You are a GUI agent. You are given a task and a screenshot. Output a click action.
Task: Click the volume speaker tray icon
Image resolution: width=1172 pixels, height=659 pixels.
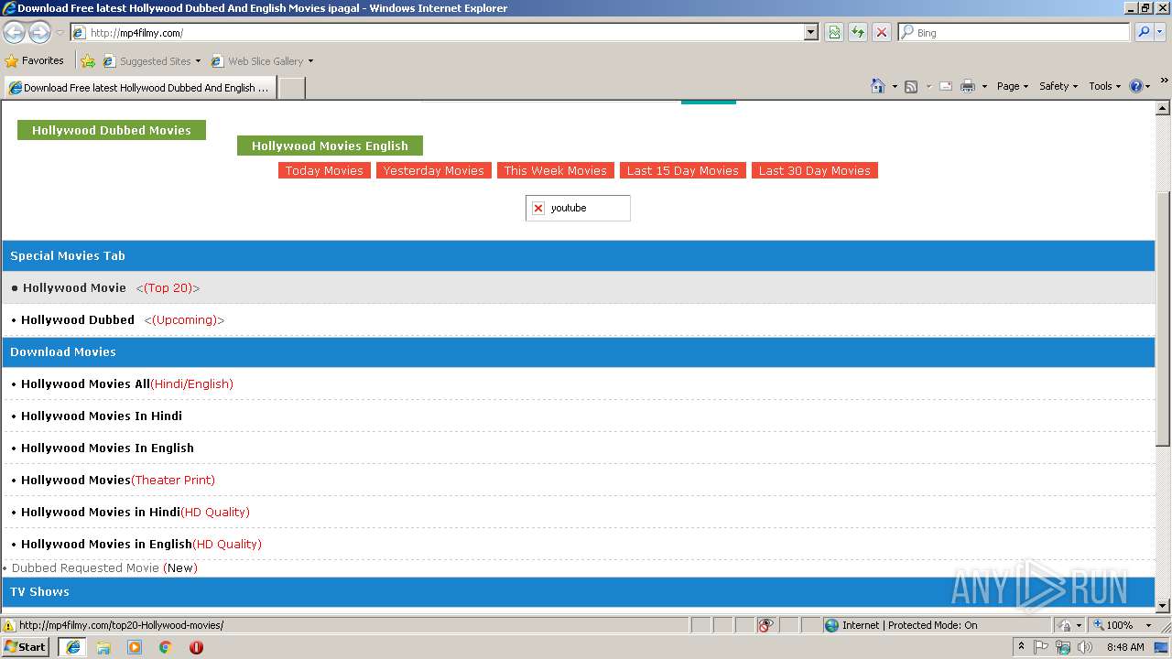[1085, 647]
